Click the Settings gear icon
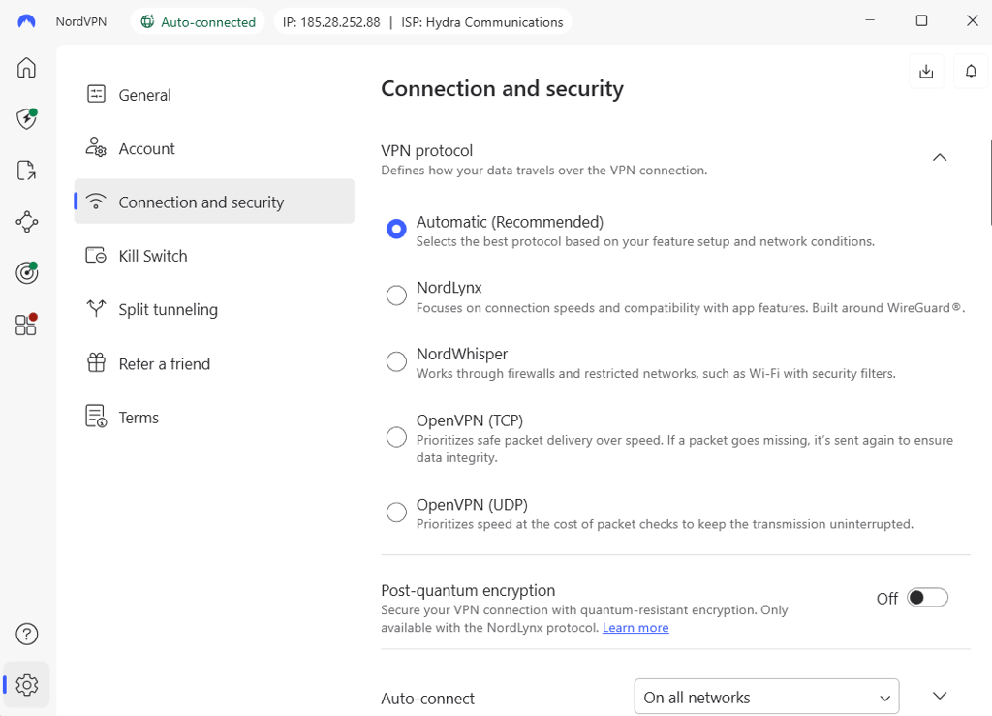 coord(26,685)
